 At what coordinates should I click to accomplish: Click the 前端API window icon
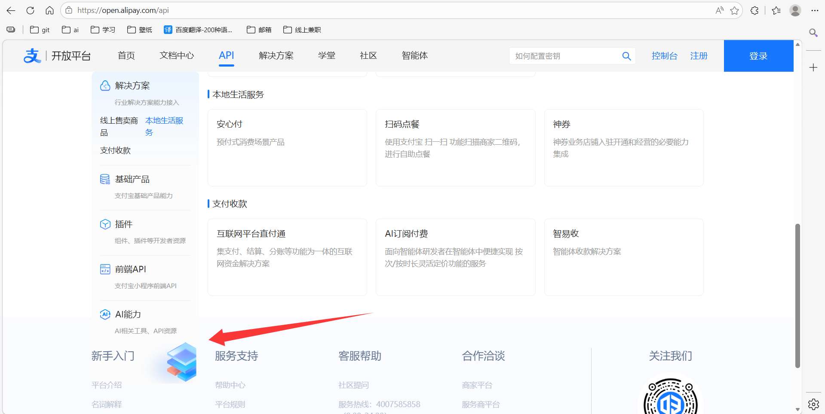coord(105,269)
